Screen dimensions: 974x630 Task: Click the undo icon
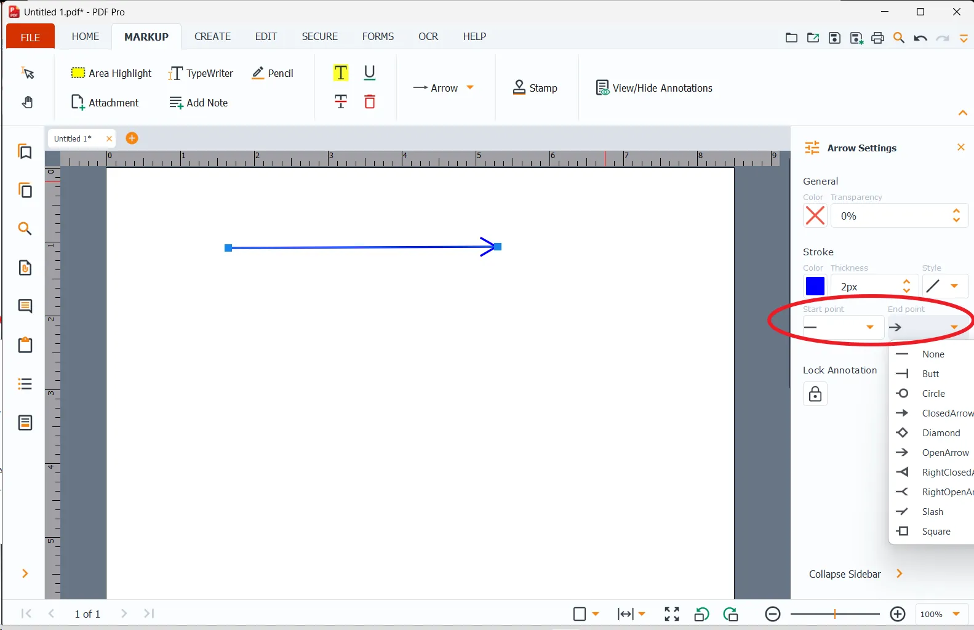point(920,38)
